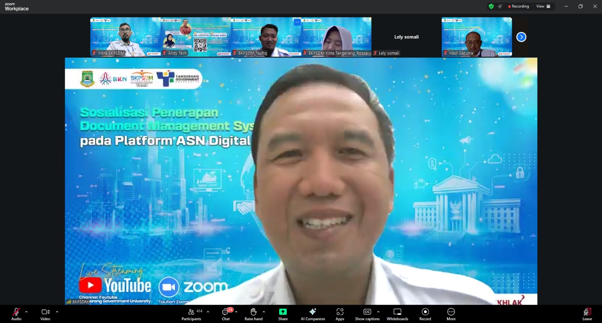Start recording with the Record button

click(425, 314)
